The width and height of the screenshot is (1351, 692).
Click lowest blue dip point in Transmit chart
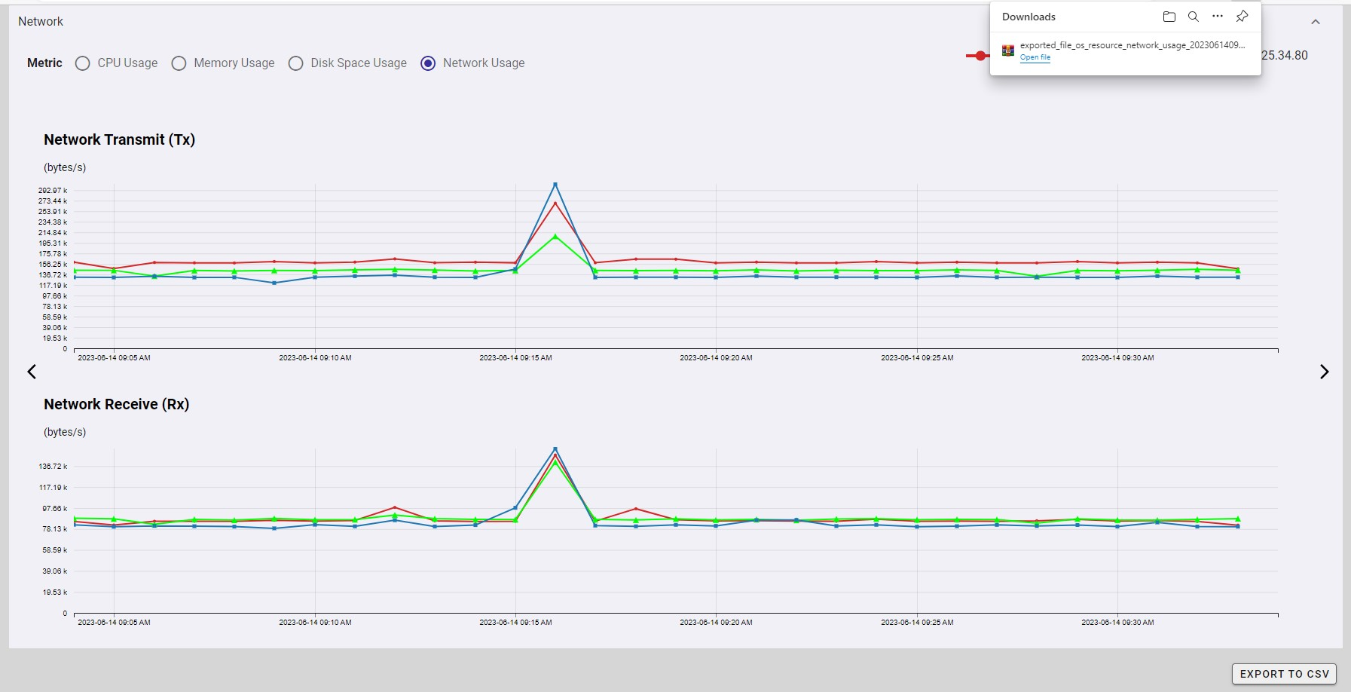274,283
